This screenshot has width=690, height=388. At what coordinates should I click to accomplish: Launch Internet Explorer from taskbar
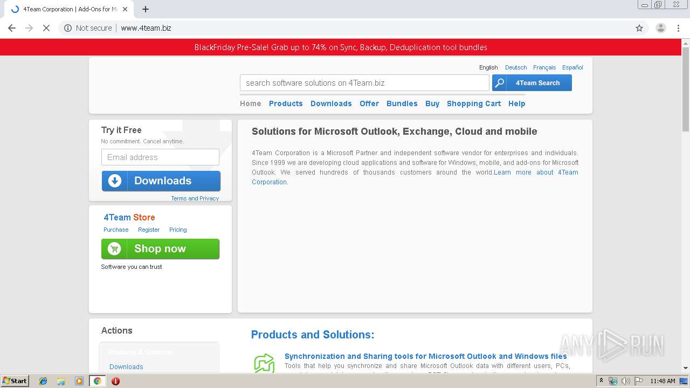pos(43,381)
